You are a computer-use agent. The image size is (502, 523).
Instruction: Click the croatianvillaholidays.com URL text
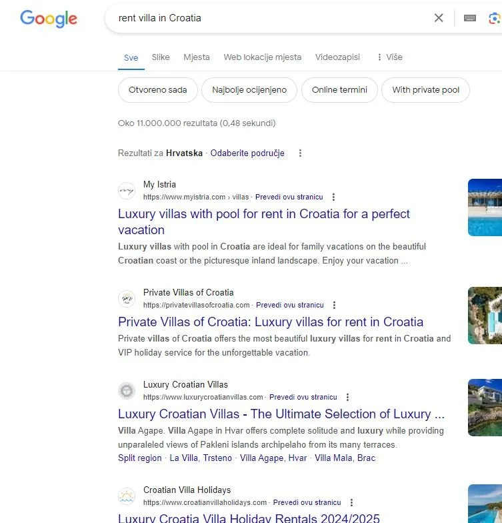tap(205, 503)
